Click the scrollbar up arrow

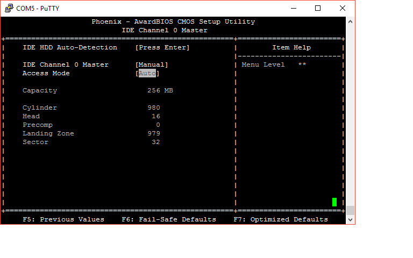(350, 21)
